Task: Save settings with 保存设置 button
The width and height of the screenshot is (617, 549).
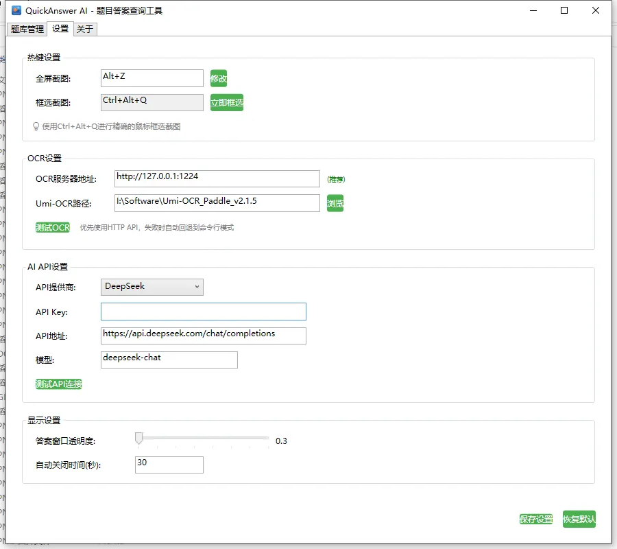Action: (x=536, y=519)
